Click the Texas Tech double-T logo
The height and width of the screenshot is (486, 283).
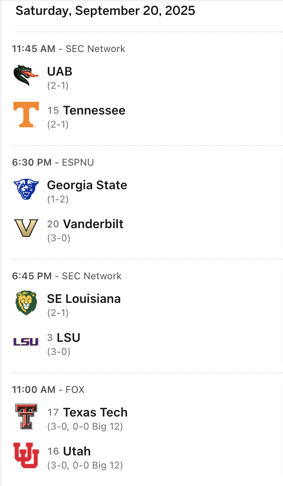[26, 417]
